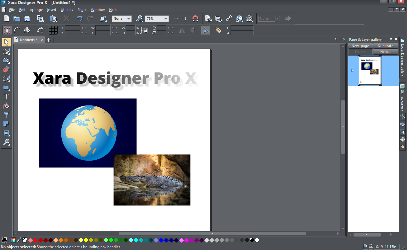Open the File menu
The height and width of the screenshot is (250, 407).
[12, 10]
